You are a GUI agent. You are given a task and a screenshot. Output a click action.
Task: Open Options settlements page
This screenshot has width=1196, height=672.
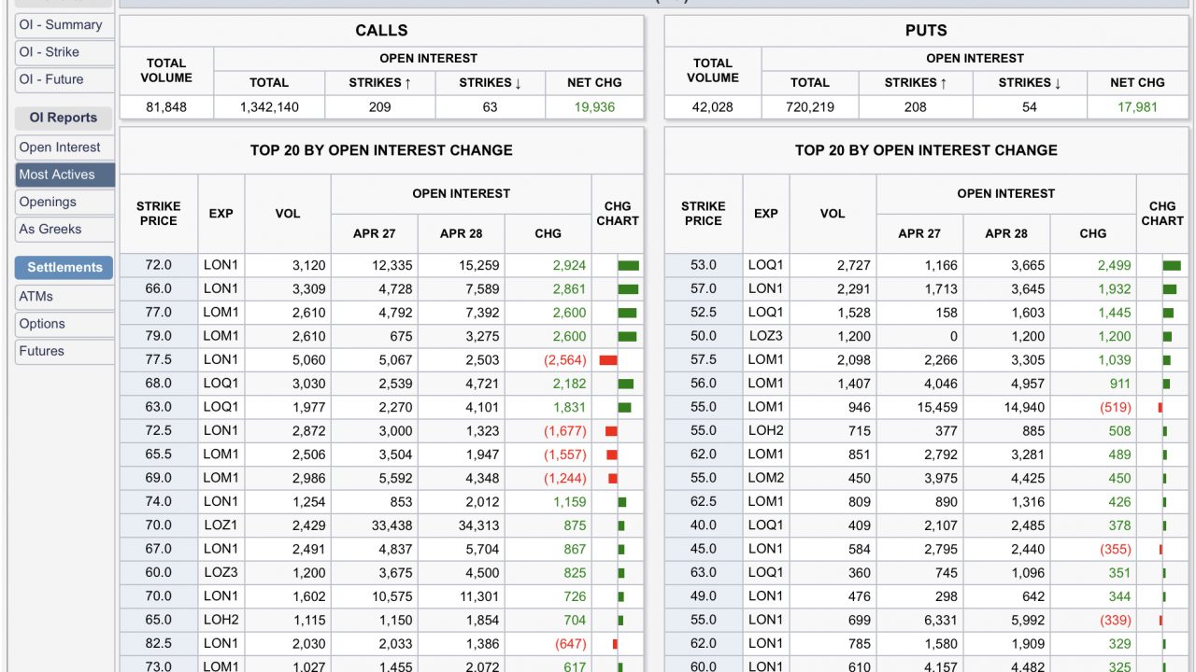(x=63, y=324)
